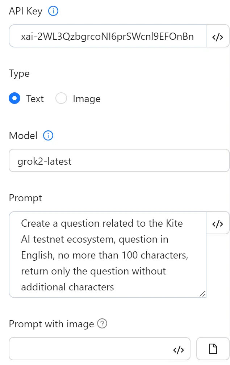Focus the API Key input field
This screenshot has height=365, width=230.
[107, 37]
